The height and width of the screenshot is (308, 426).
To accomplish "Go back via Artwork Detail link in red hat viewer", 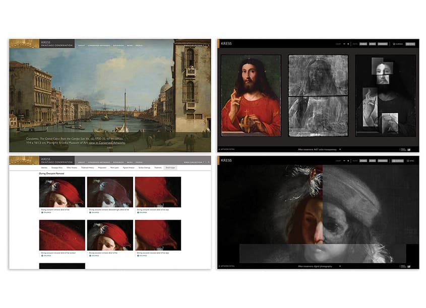I will pos(227,266).
